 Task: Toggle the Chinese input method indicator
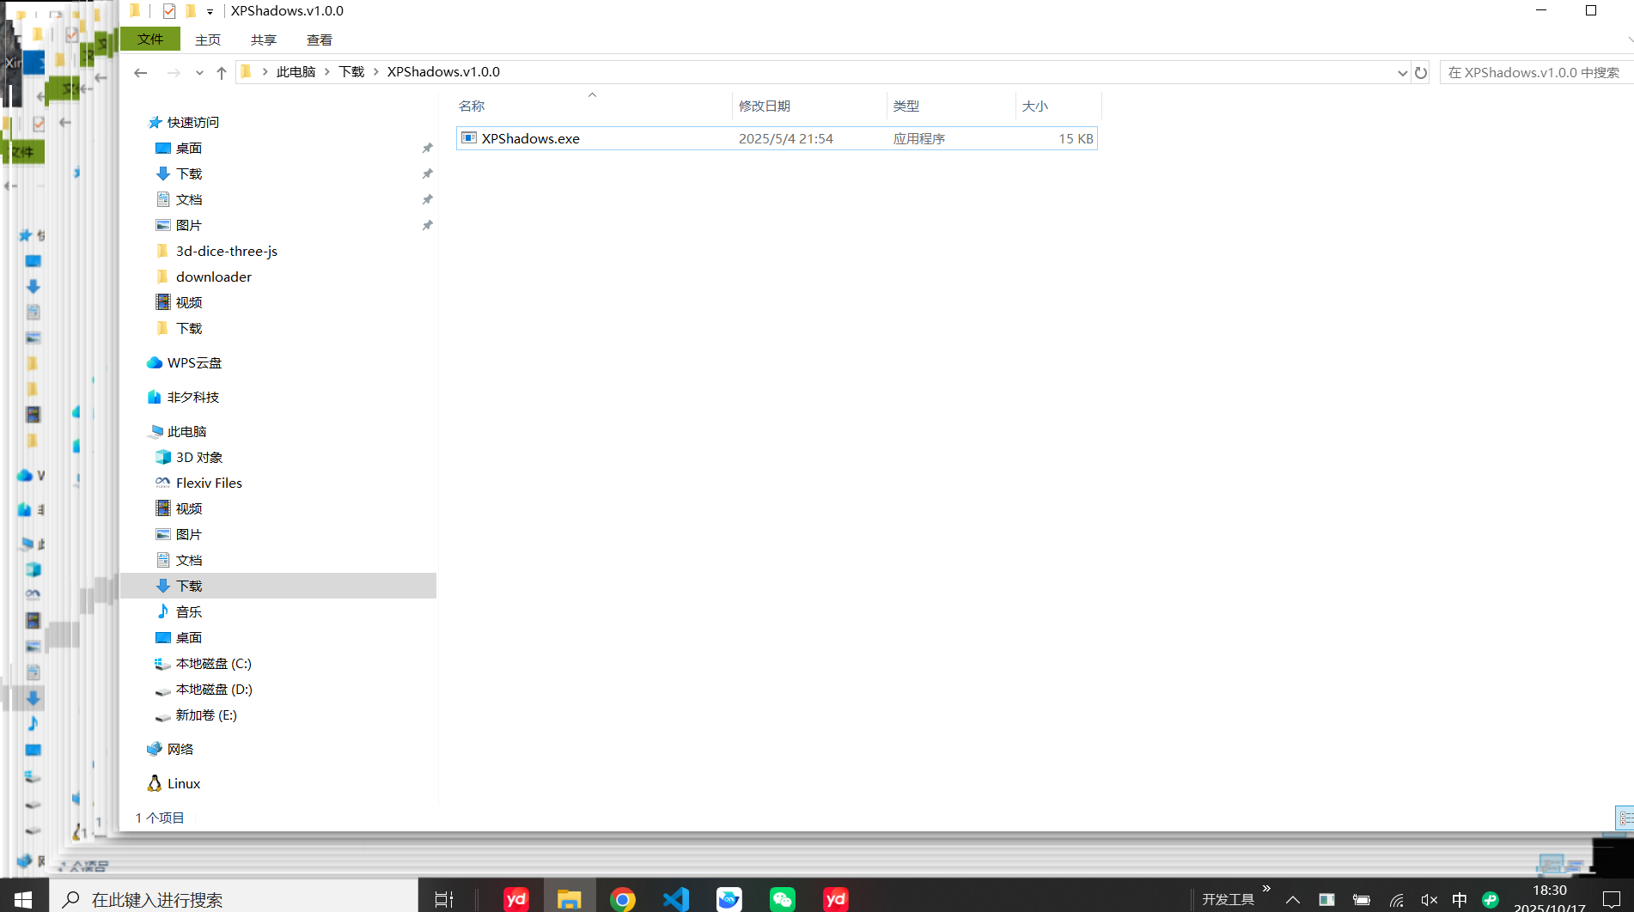[1459, 900]
